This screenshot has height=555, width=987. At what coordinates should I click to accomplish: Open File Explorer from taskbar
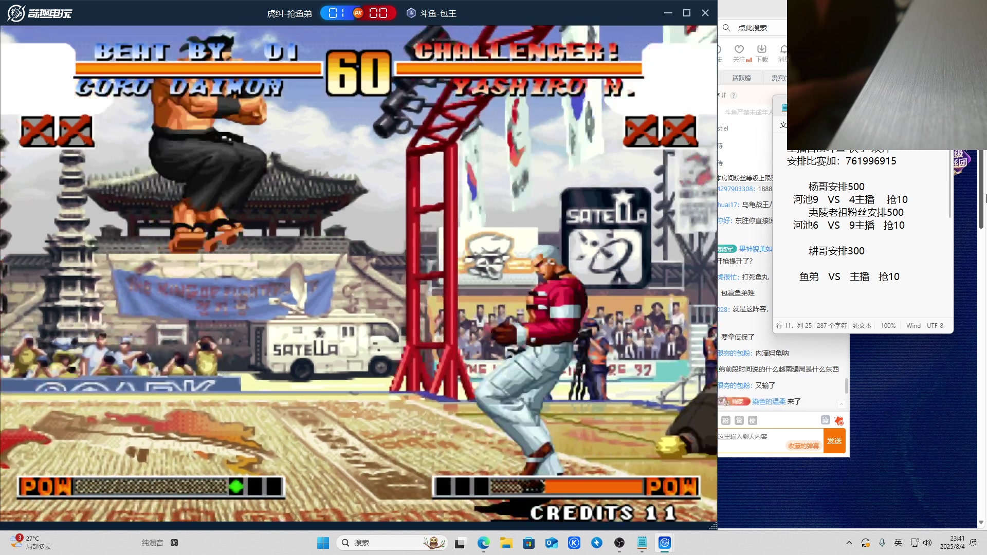[x=506, y=543]
